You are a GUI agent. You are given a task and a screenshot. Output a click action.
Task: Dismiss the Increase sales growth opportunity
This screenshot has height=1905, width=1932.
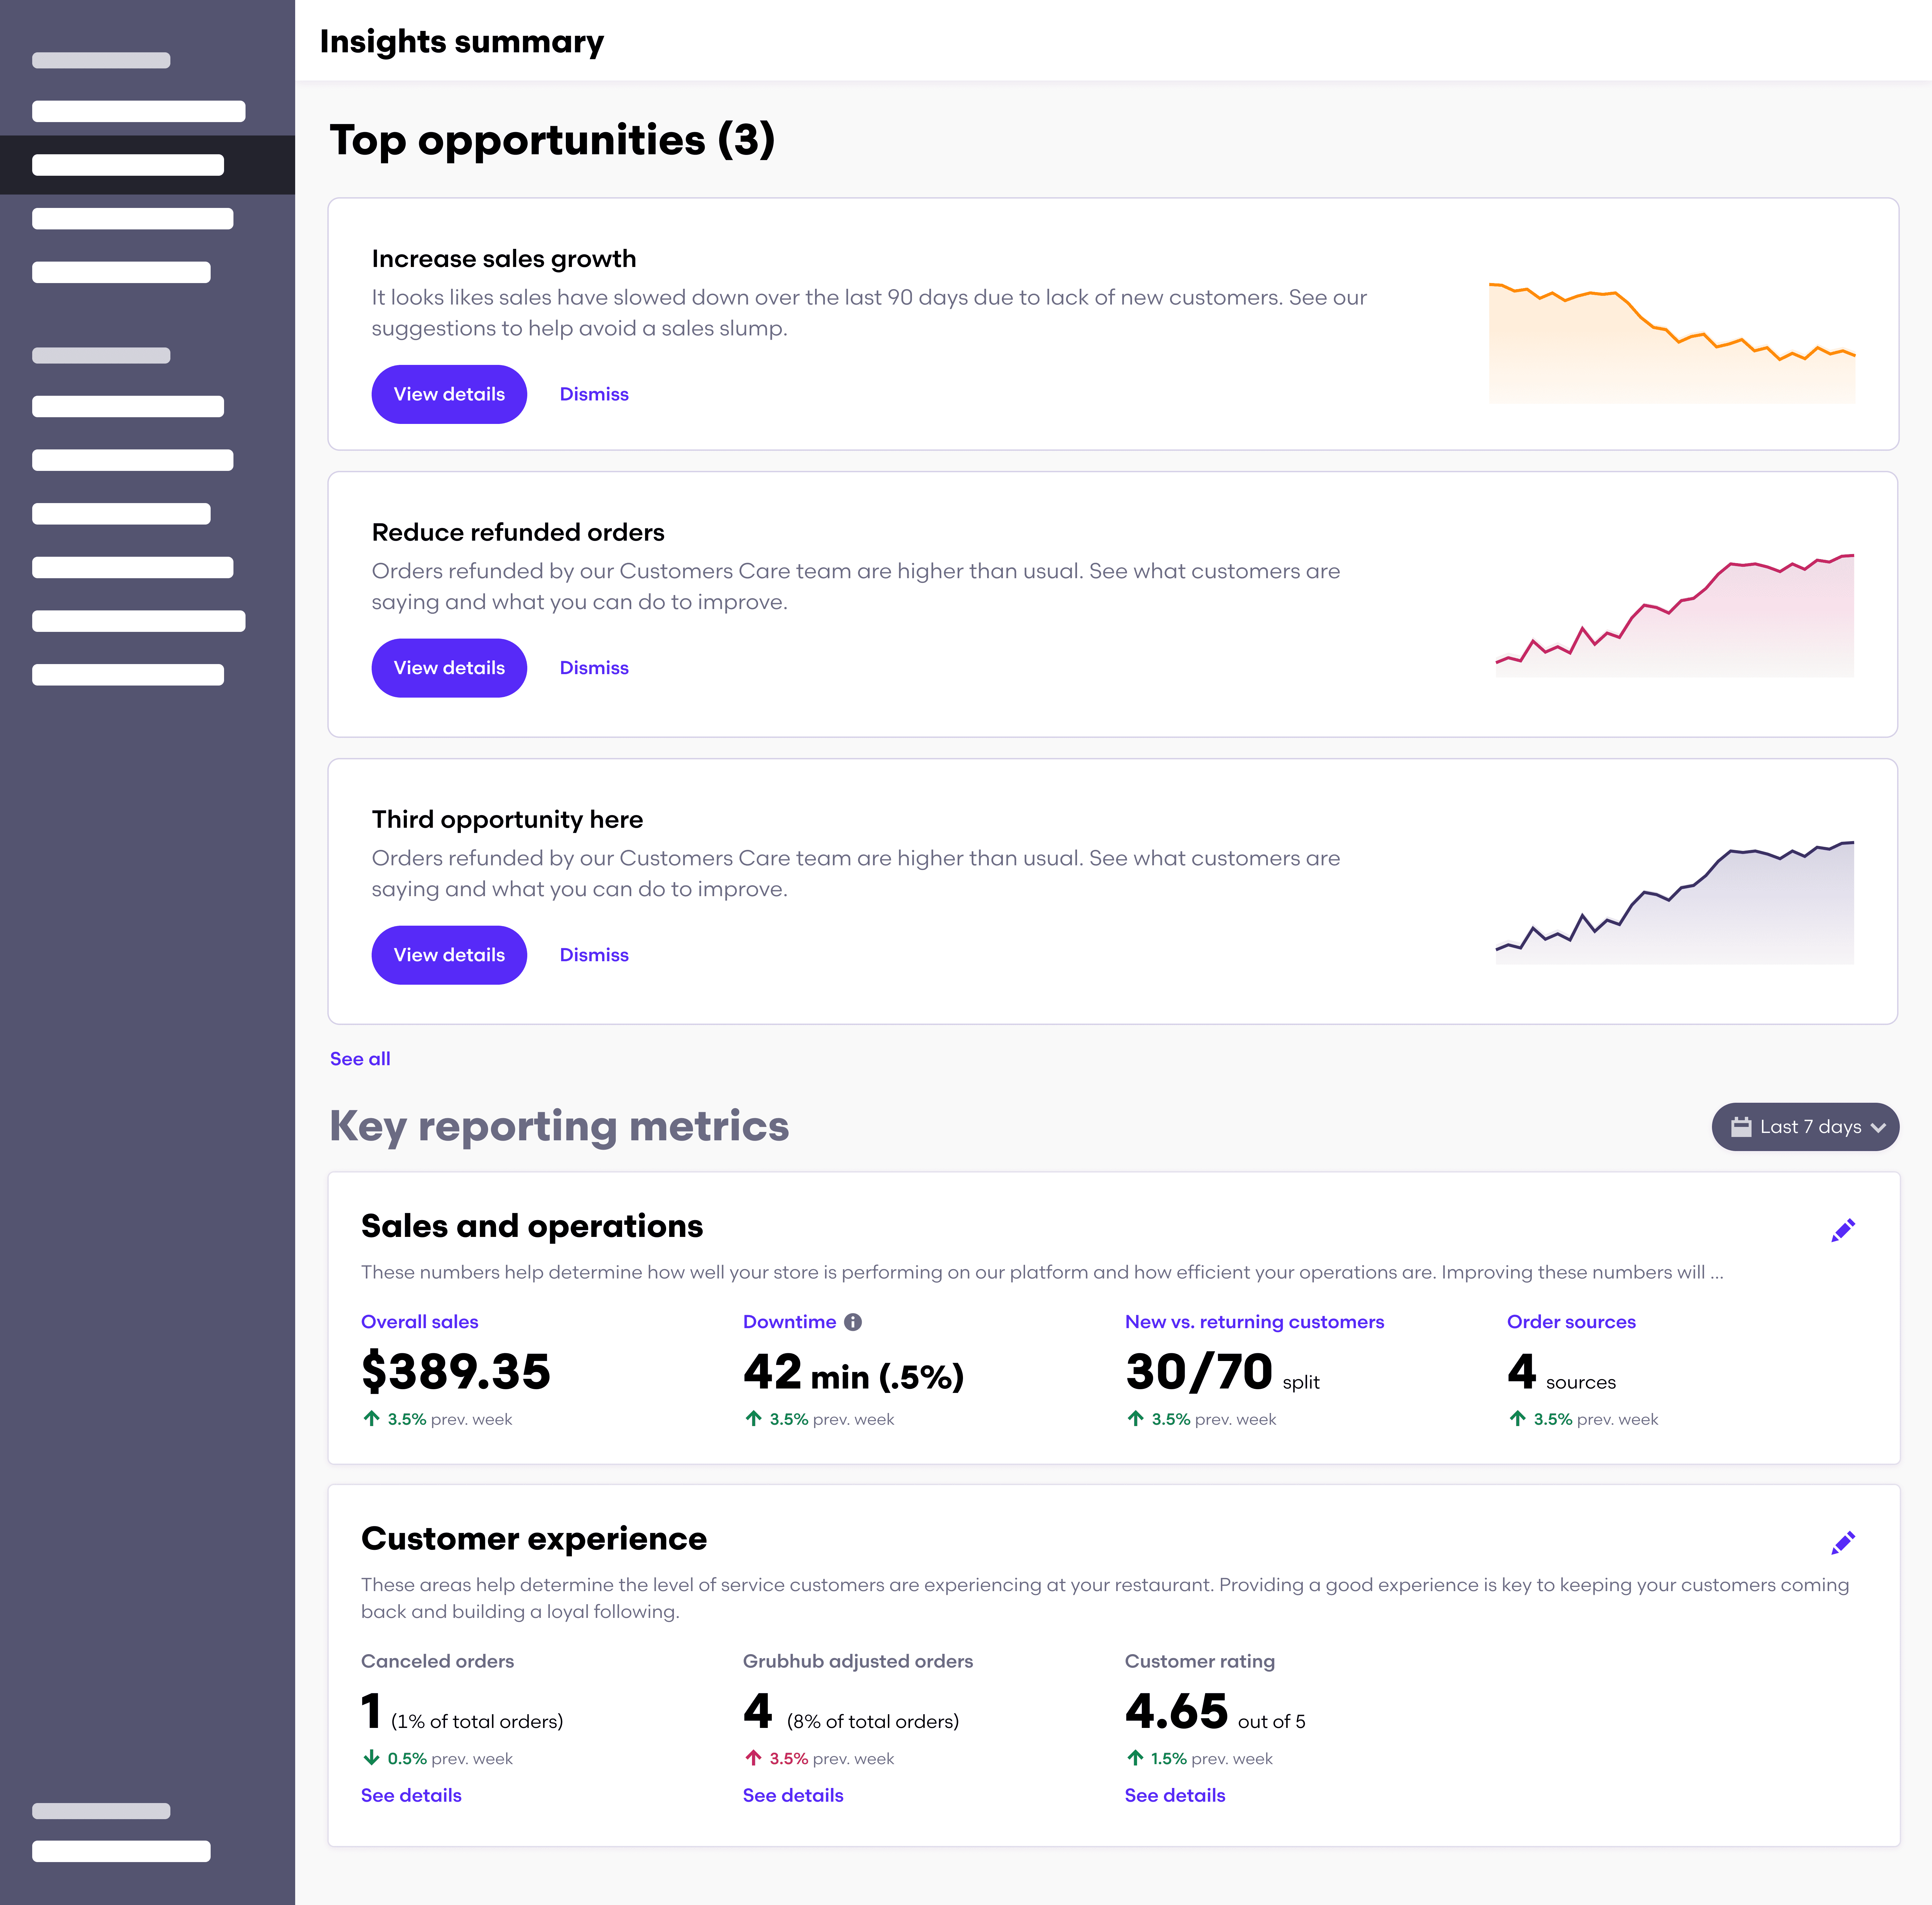(x=594, y=394)
